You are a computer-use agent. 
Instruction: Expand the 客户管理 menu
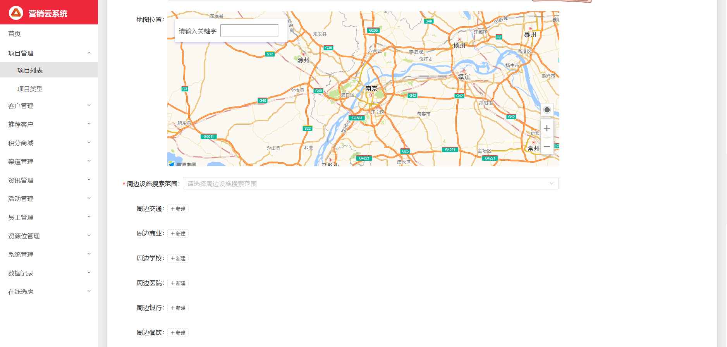tap(49, 106)
